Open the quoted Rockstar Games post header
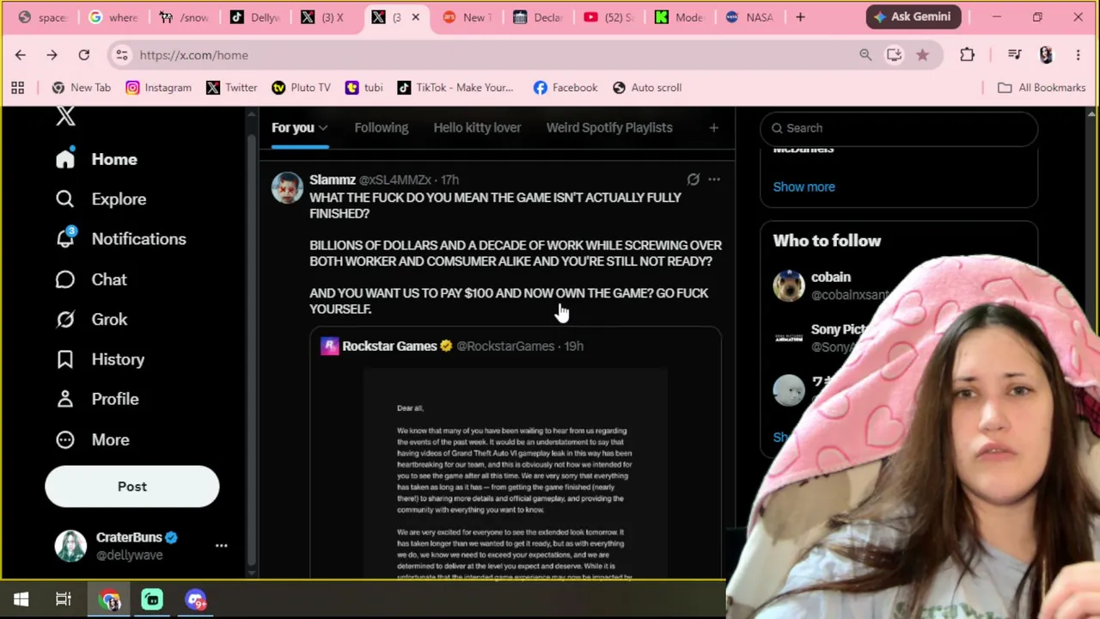1100x619 pixels. coord(452,346)
